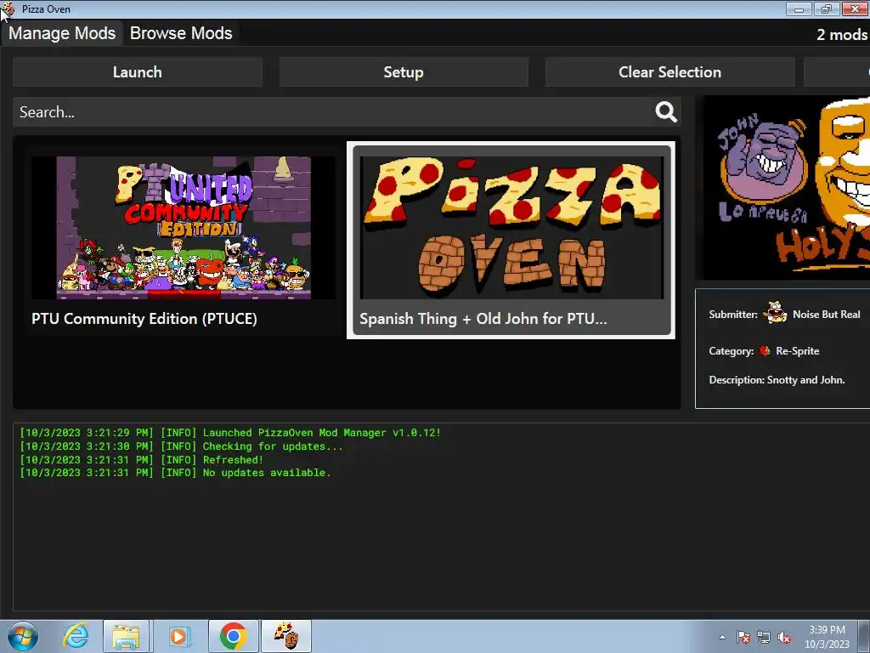
Task: Click the description text Snotty and John
Action: coord(805,380)
